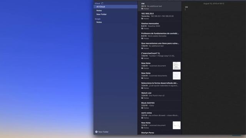246x138 pixels.
Task: Open the 192.168.20.0 note
Action: [x=160, y=16]
